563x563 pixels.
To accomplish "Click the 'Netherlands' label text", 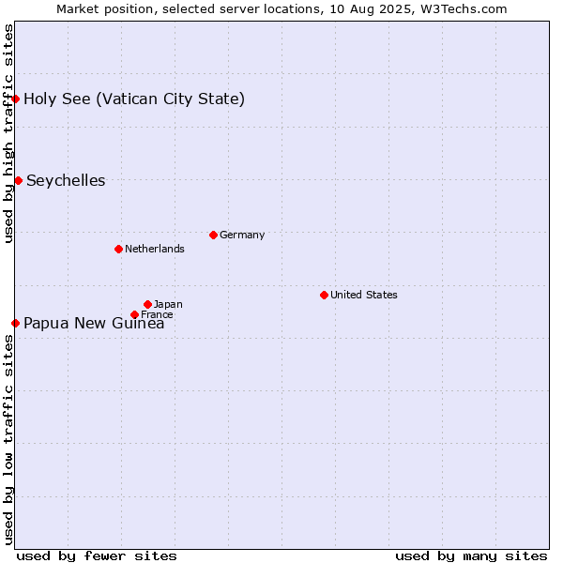I will (155, 249).
